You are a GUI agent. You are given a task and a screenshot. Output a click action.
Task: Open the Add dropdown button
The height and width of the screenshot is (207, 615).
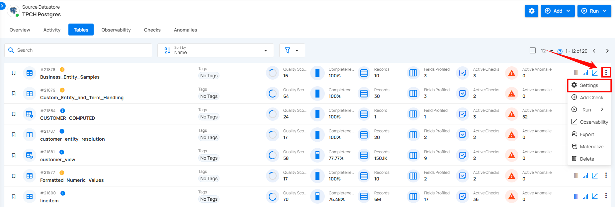pos(558,11)
